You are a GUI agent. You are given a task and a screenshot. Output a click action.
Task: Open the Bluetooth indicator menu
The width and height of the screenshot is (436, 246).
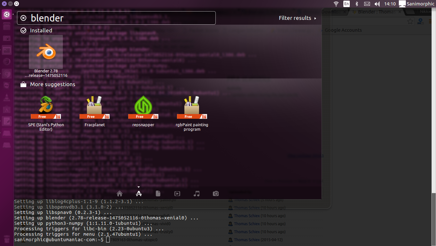[356, 4]
